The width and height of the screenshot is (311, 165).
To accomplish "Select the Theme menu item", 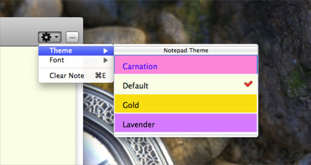I will [61, 50].
